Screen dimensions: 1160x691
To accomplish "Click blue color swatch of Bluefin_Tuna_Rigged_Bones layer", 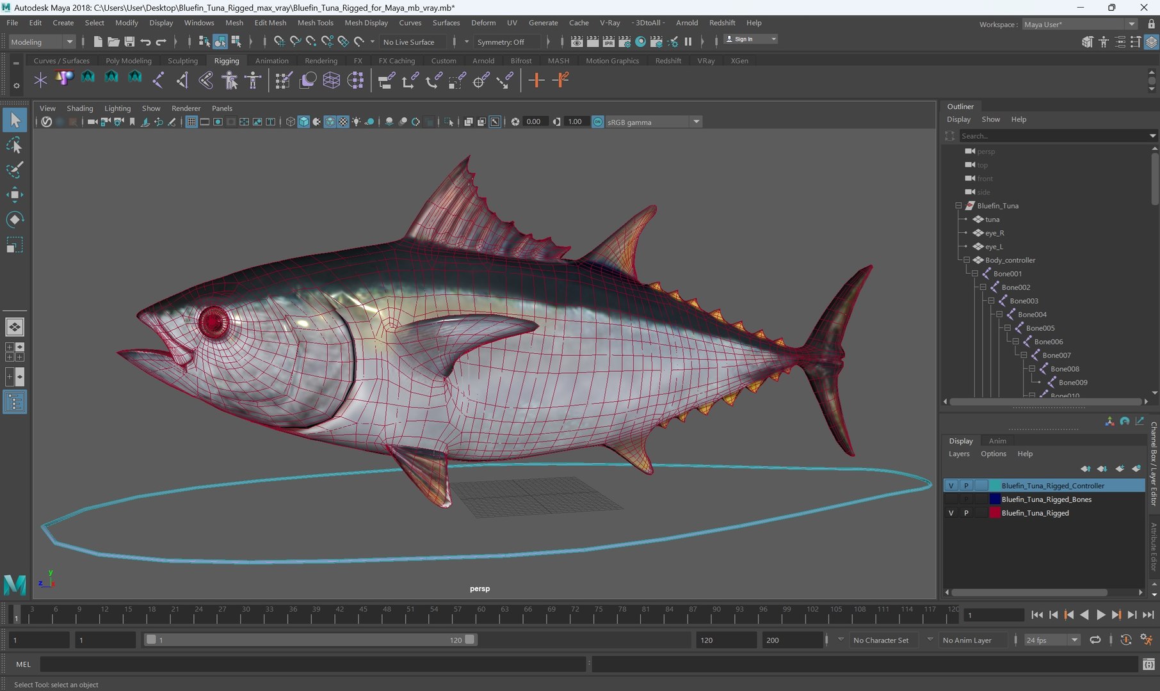I will [995, 499].
